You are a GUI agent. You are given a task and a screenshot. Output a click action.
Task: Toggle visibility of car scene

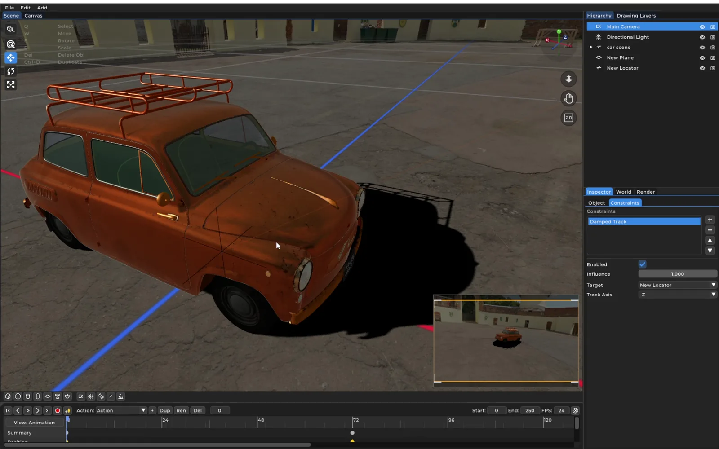pyautogui.click(x=702, y=48)
